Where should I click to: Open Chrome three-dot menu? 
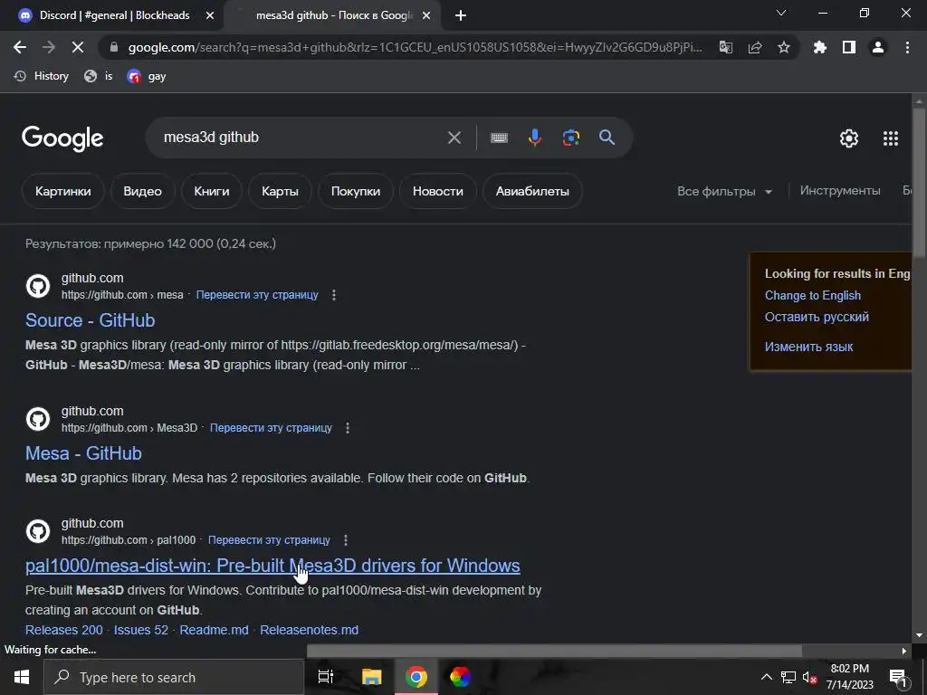point(907,47)
